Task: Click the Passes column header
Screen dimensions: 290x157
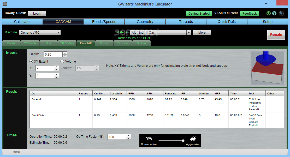Action: click(85, 93)
